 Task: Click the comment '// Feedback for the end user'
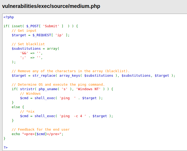click(40, 130)
